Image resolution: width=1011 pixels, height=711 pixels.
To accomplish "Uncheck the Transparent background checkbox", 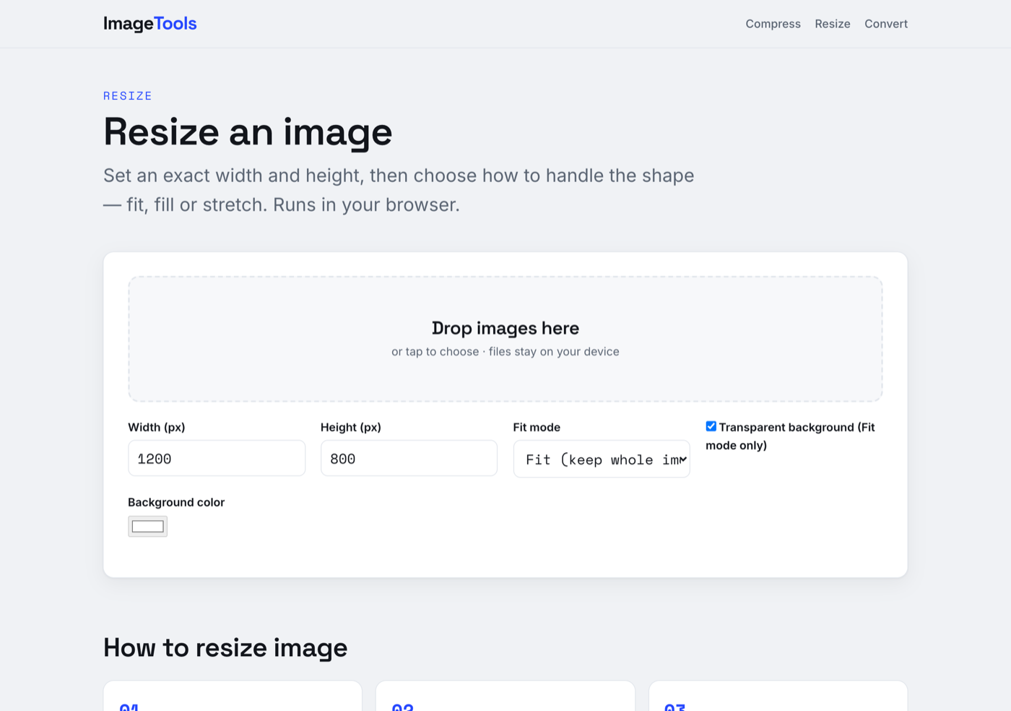I will coord(711,426).
